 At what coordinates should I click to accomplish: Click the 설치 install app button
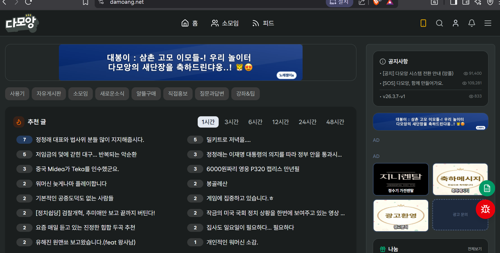(339, 2)
